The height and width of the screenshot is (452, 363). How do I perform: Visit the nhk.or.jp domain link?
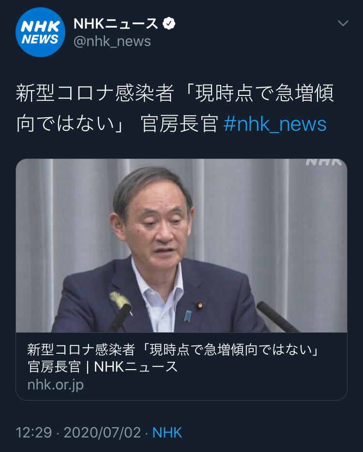(56, 385)
